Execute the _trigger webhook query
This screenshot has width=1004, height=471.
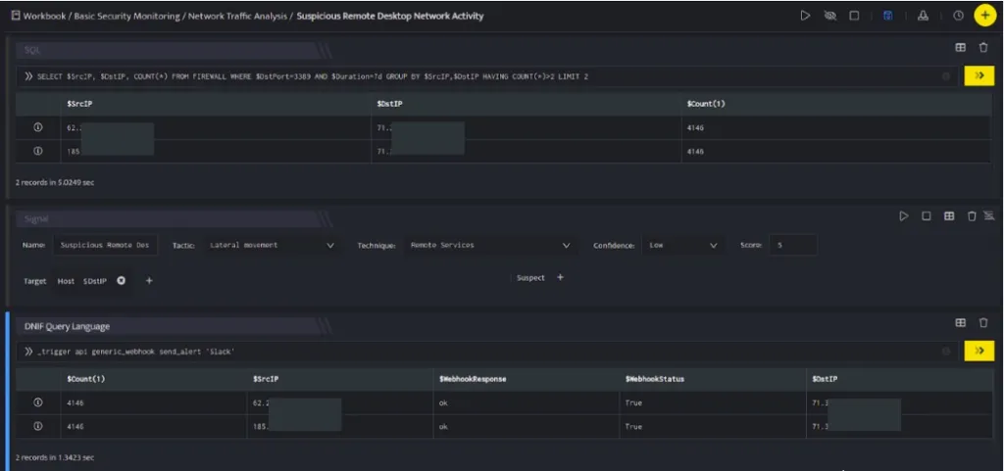tap(979, 351)
